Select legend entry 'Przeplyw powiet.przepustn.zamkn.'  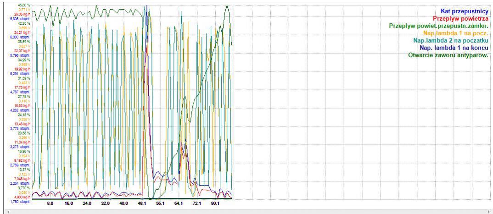[439, 26]
